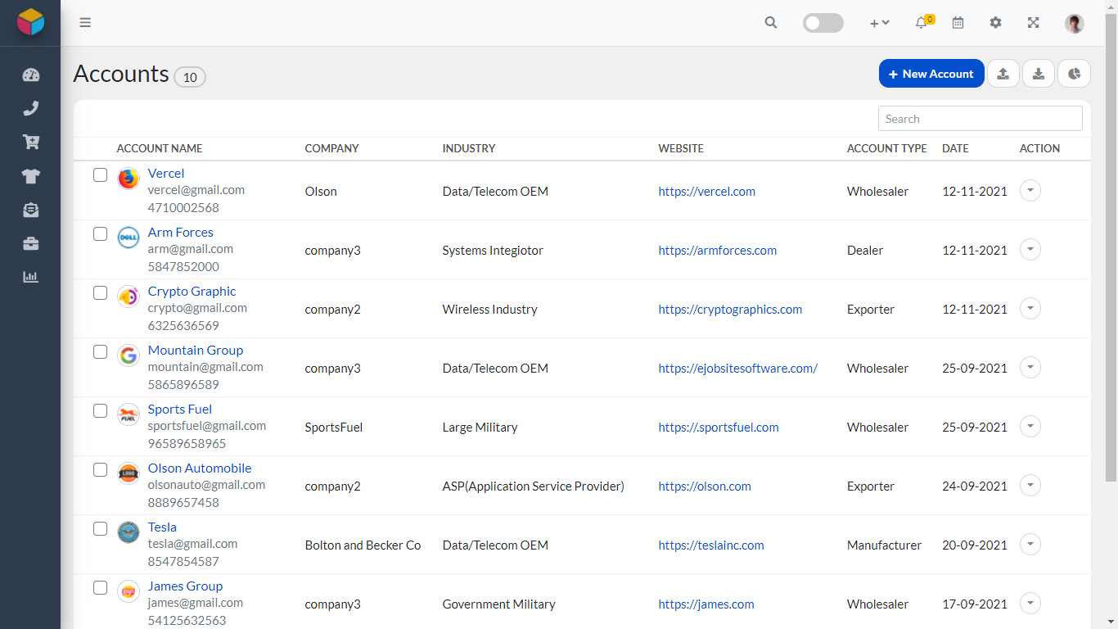Open the pie chart report button
Image resolution: width=1118 pixels, height=629 pixels.
click(1074, 74)
